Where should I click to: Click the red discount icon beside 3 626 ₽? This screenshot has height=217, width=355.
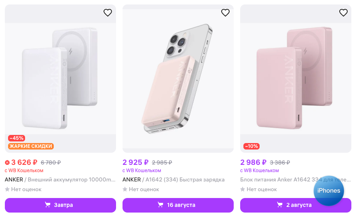click(7, 162)
